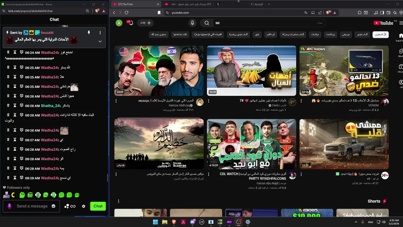403x227 pixels.
Task: Open options menu for the VENOM video
Action: (301, 101)
